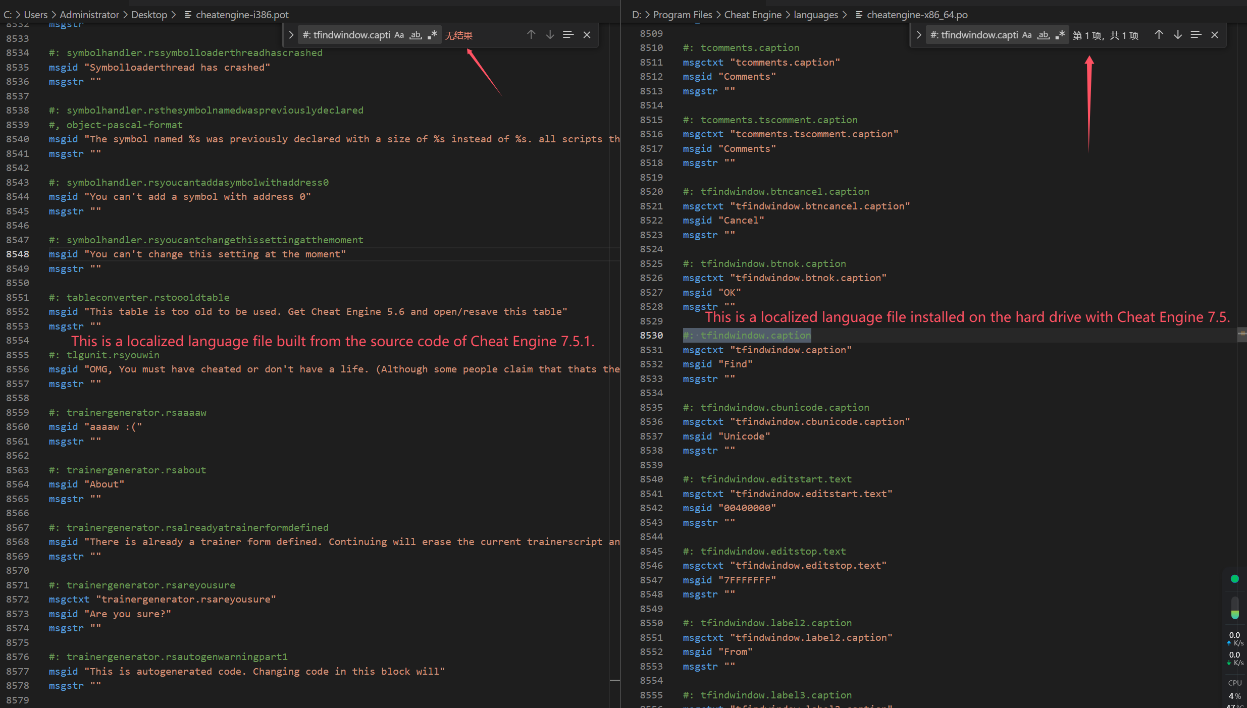Click Find in Selection icon in right widget

1196,35
